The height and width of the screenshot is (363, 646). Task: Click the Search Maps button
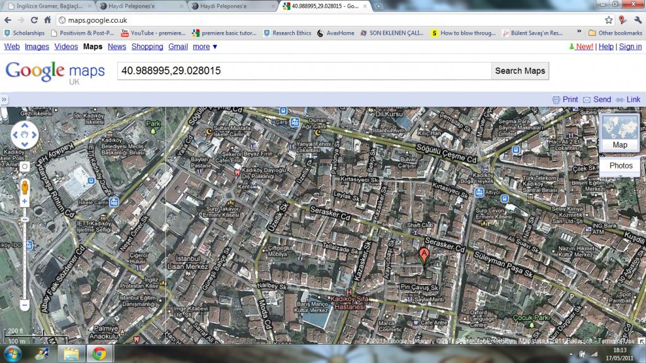[x=520, y=71]
